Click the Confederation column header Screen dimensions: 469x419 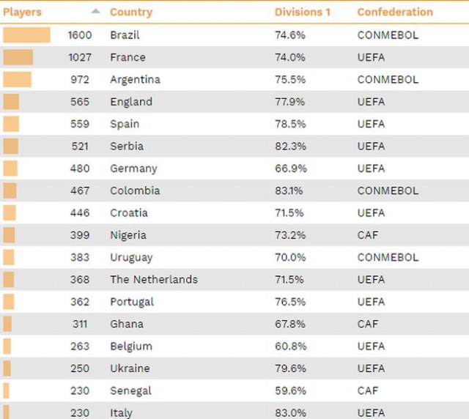tap(395, 12)
